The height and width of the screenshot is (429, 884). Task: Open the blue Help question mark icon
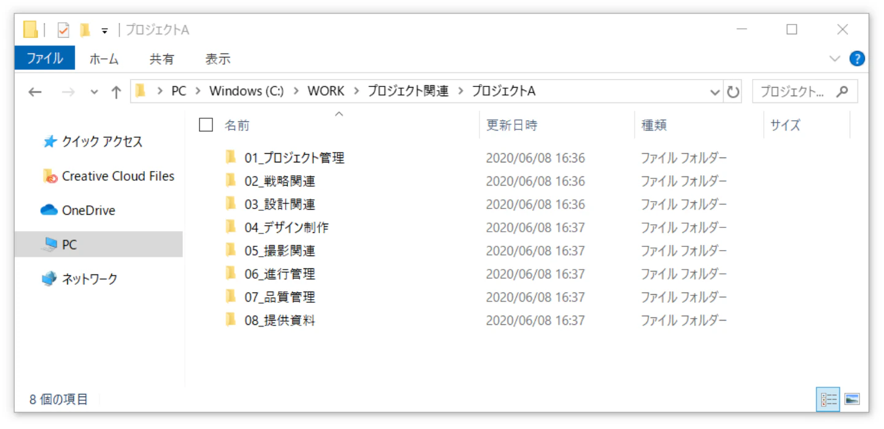point(857,59)
